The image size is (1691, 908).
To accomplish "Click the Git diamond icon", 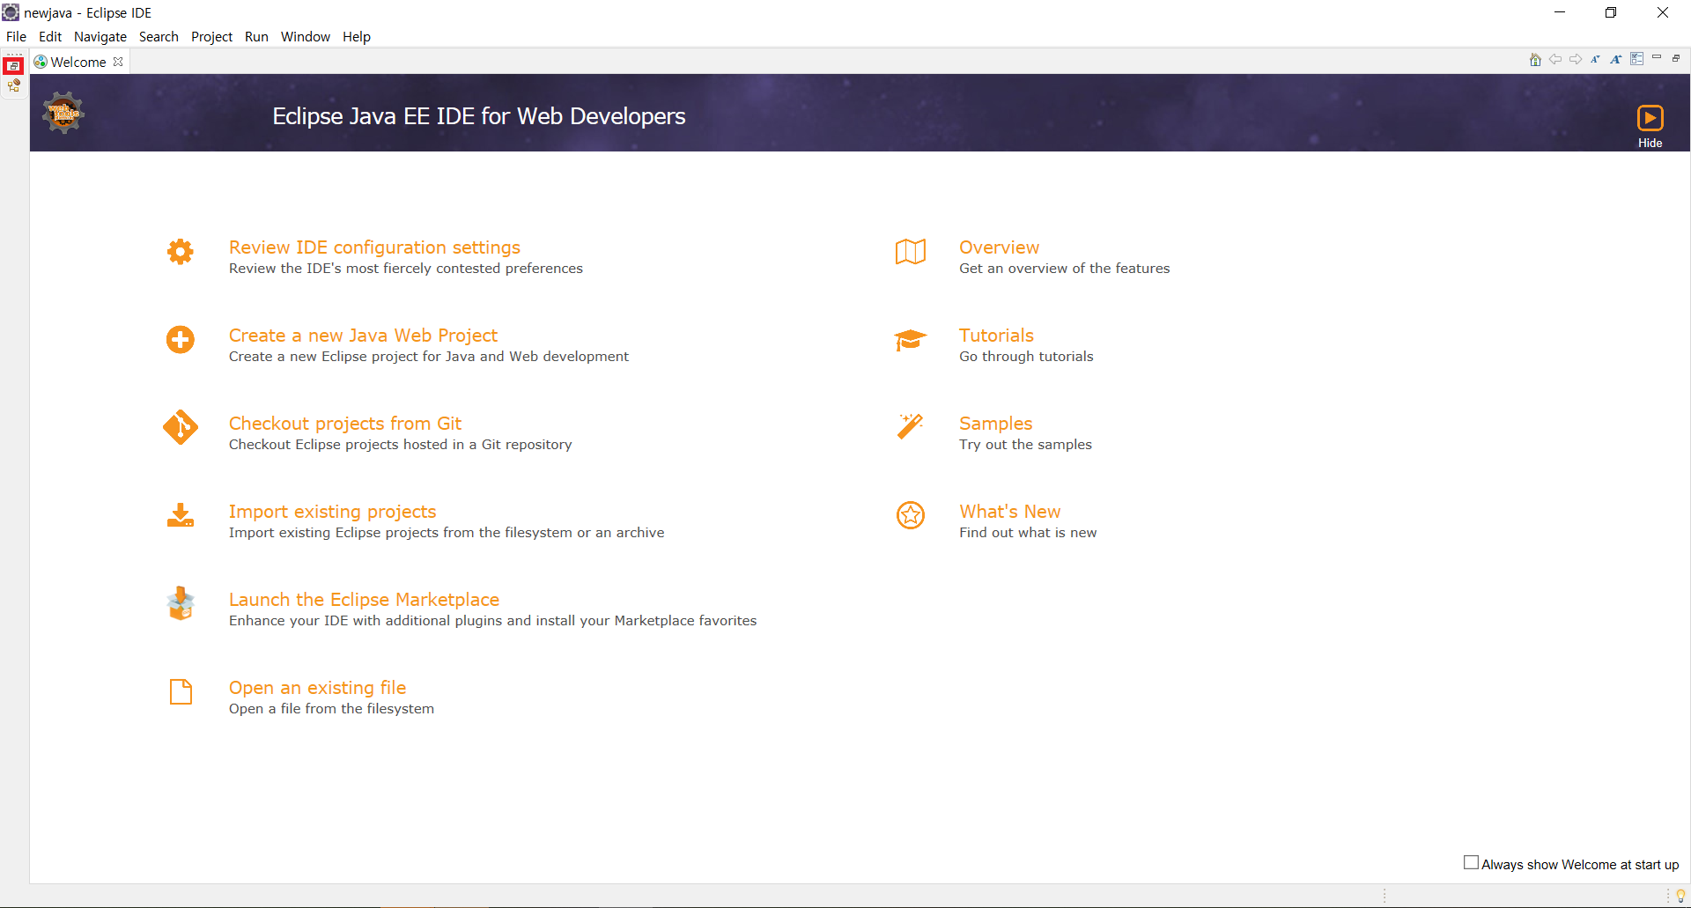I will pos(181,427).
